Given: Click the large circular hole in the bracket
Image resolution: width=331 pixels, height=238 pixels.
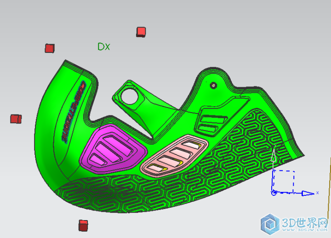Looking at the screenshot, I should 129,97.
